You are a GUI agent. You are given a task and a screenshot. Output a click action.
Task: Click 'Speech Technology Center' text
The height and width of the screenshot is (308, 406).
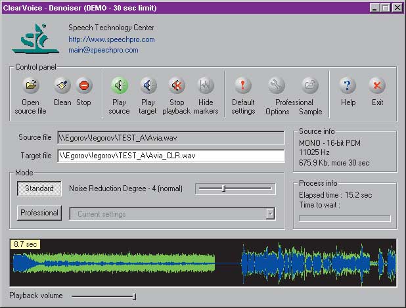pyautogui.click(x=111, y=28)
